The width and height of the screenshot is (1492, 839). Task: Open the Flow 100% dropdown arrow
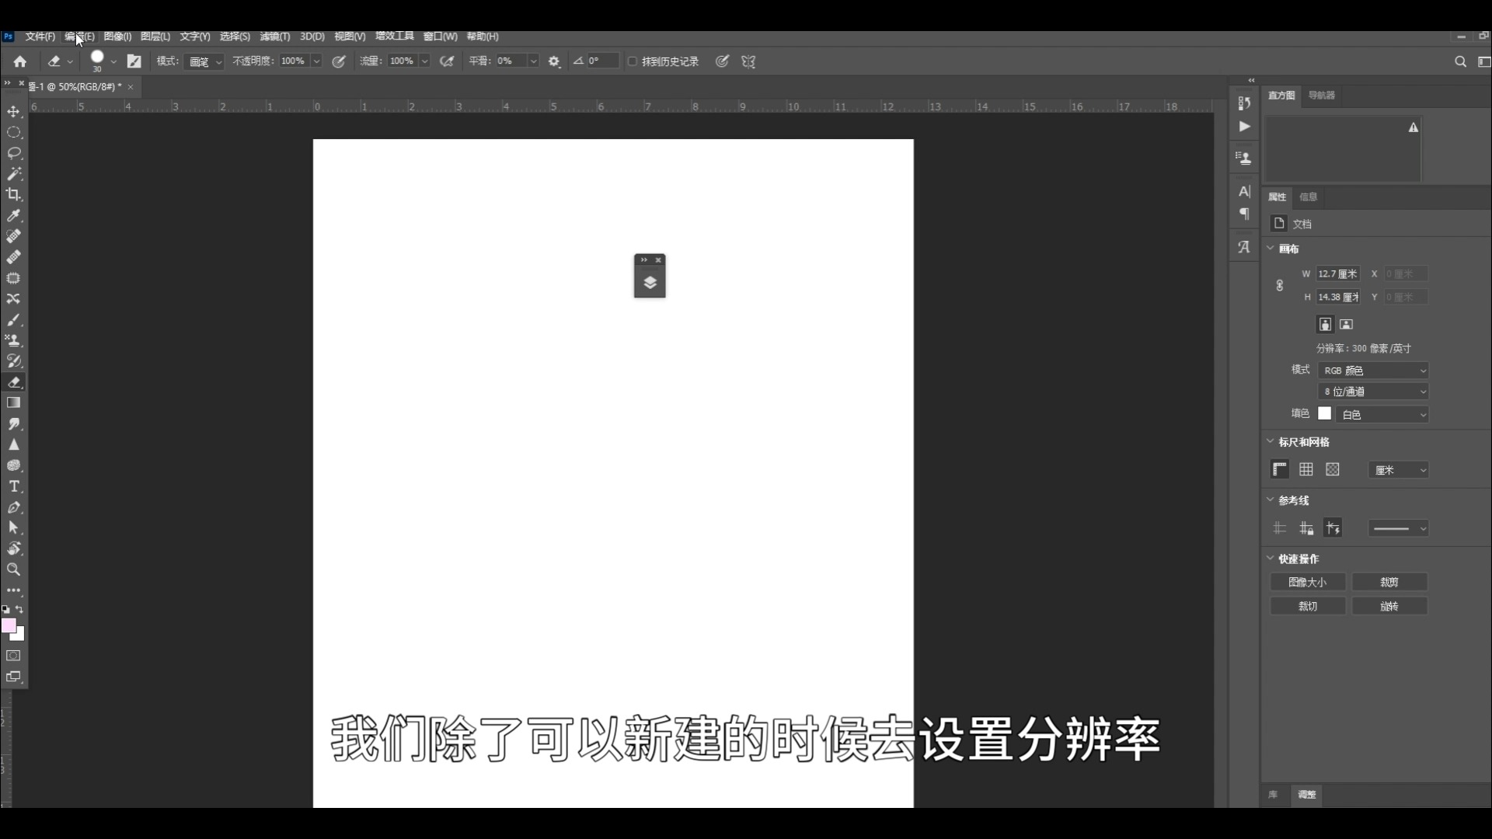pos(425,61)
